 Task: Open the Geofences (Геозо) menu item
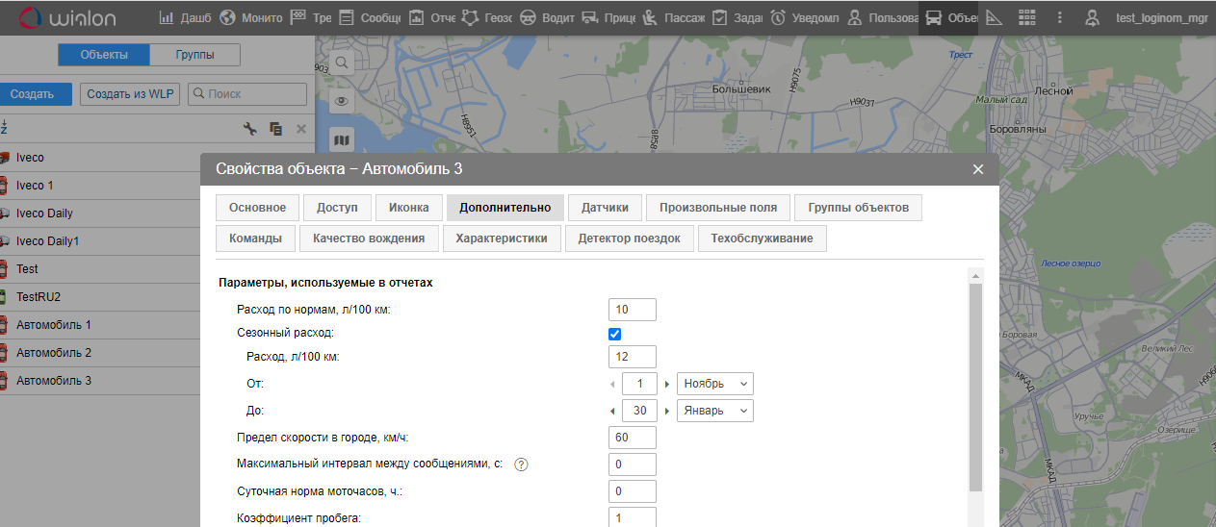pos(488,17)
